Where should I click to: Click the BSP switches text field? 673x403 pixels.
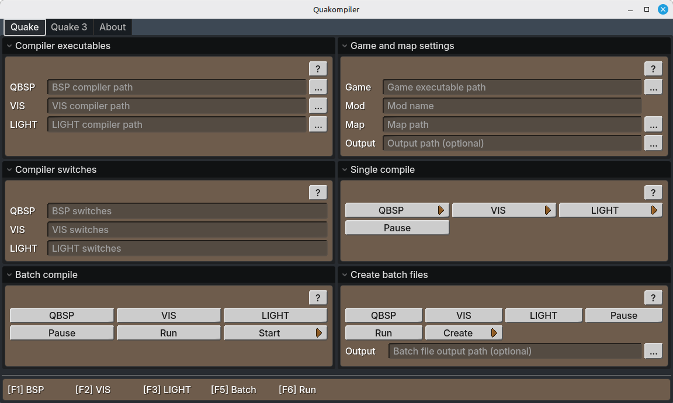click(187, 211)
